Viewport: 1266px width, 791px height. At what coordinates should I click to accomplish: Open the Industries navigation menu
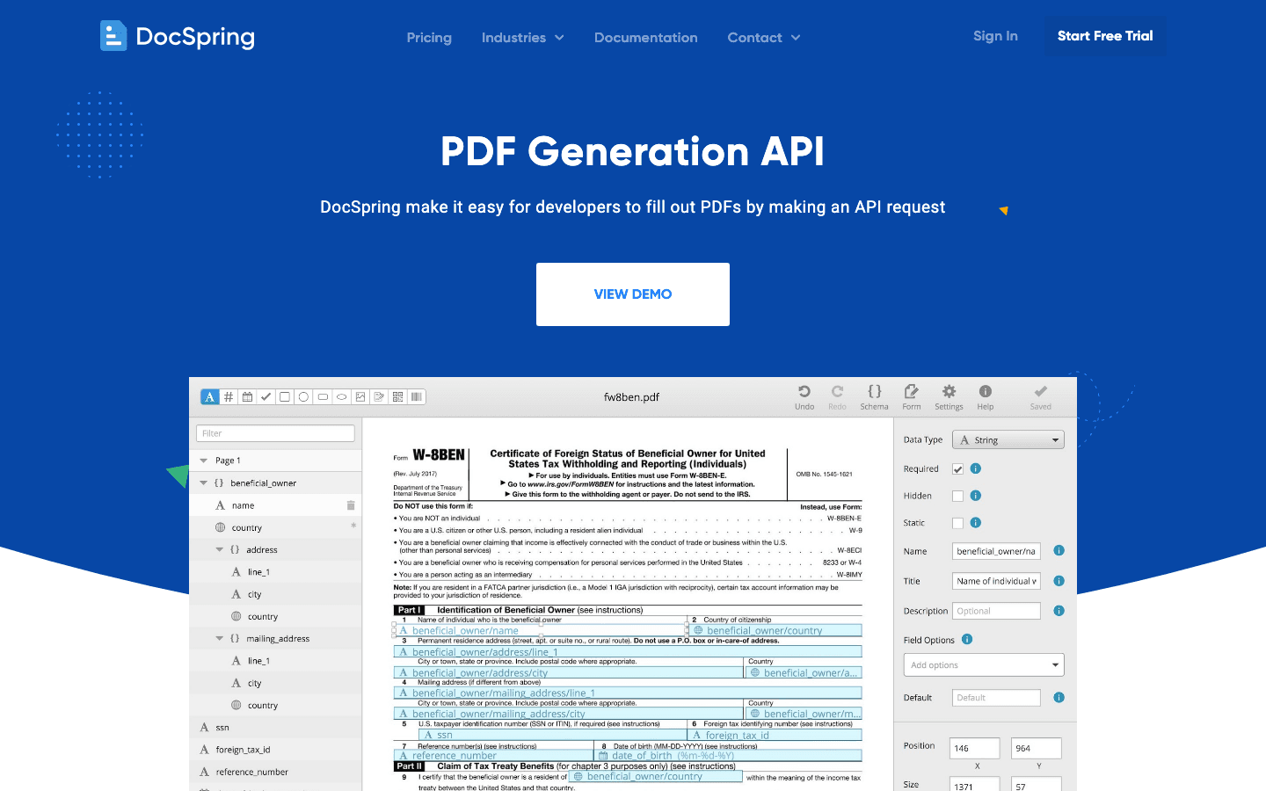pos(522,38)
